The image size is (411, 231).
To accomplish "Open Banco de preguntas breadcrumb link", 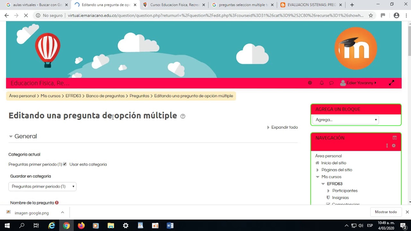I will (x=105, y=96).
